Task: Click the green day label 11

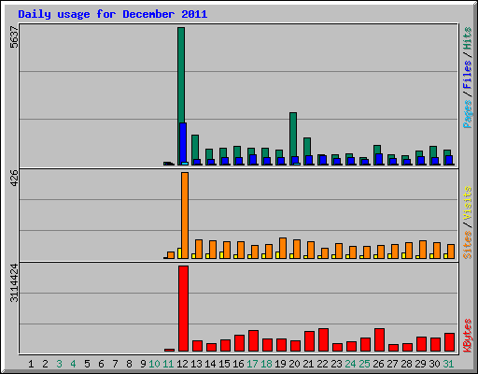Action: click(168, 364)
